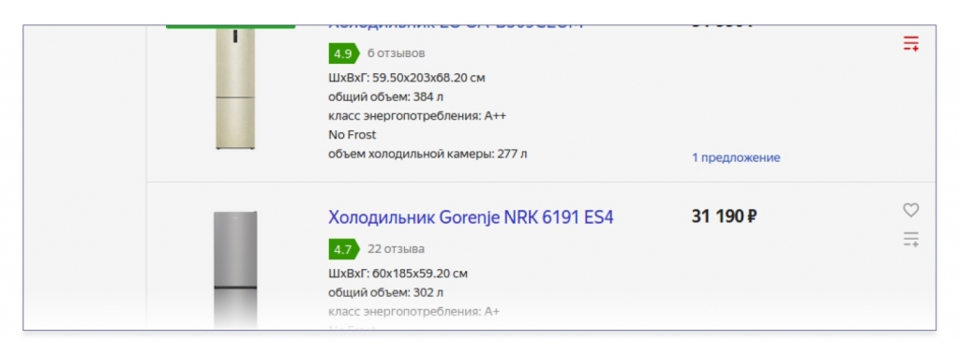Image resolution: width=960 pixels, height=356 pixels.
Task: Select text ШхВхГ: 60х185х59.20 см
Action: click(397, 274)
